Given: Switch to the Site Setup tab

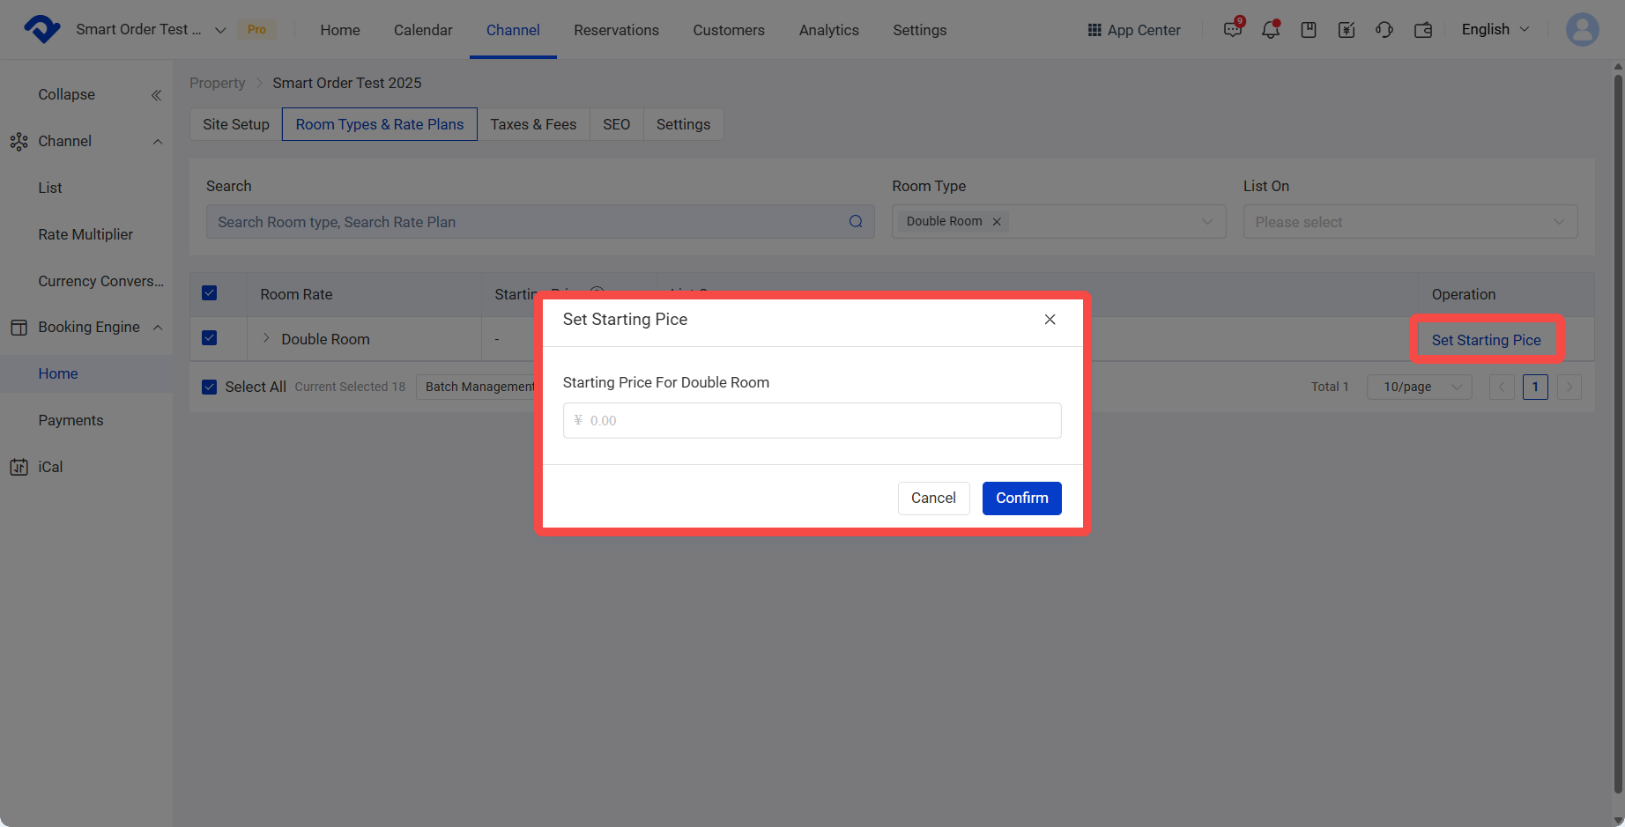Looking at the screenshot, I should pos(236,124).
